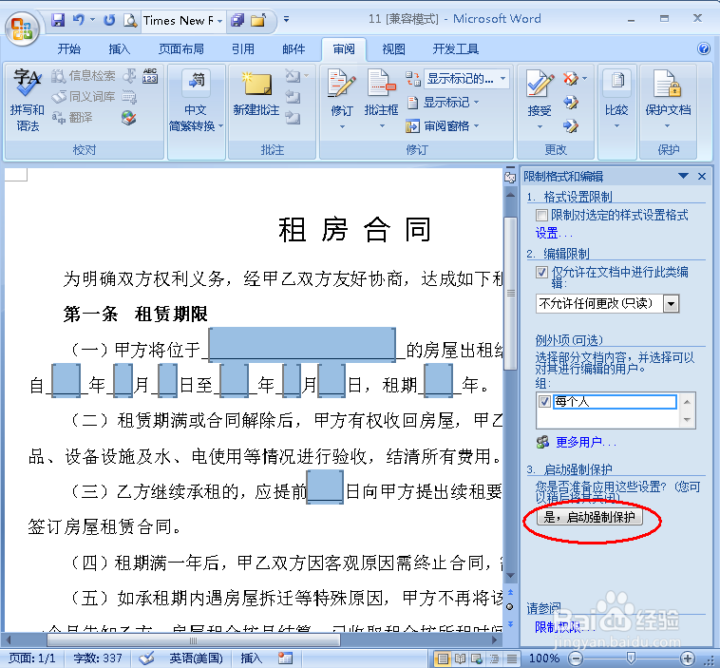
Task: Toggle the 每个人 (Everyone) exception checkbox
Action: coord(544,402)
